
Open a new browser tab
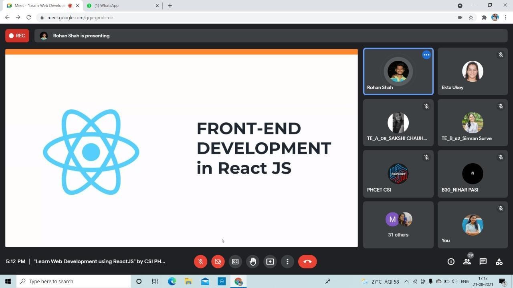pos(170,6)
